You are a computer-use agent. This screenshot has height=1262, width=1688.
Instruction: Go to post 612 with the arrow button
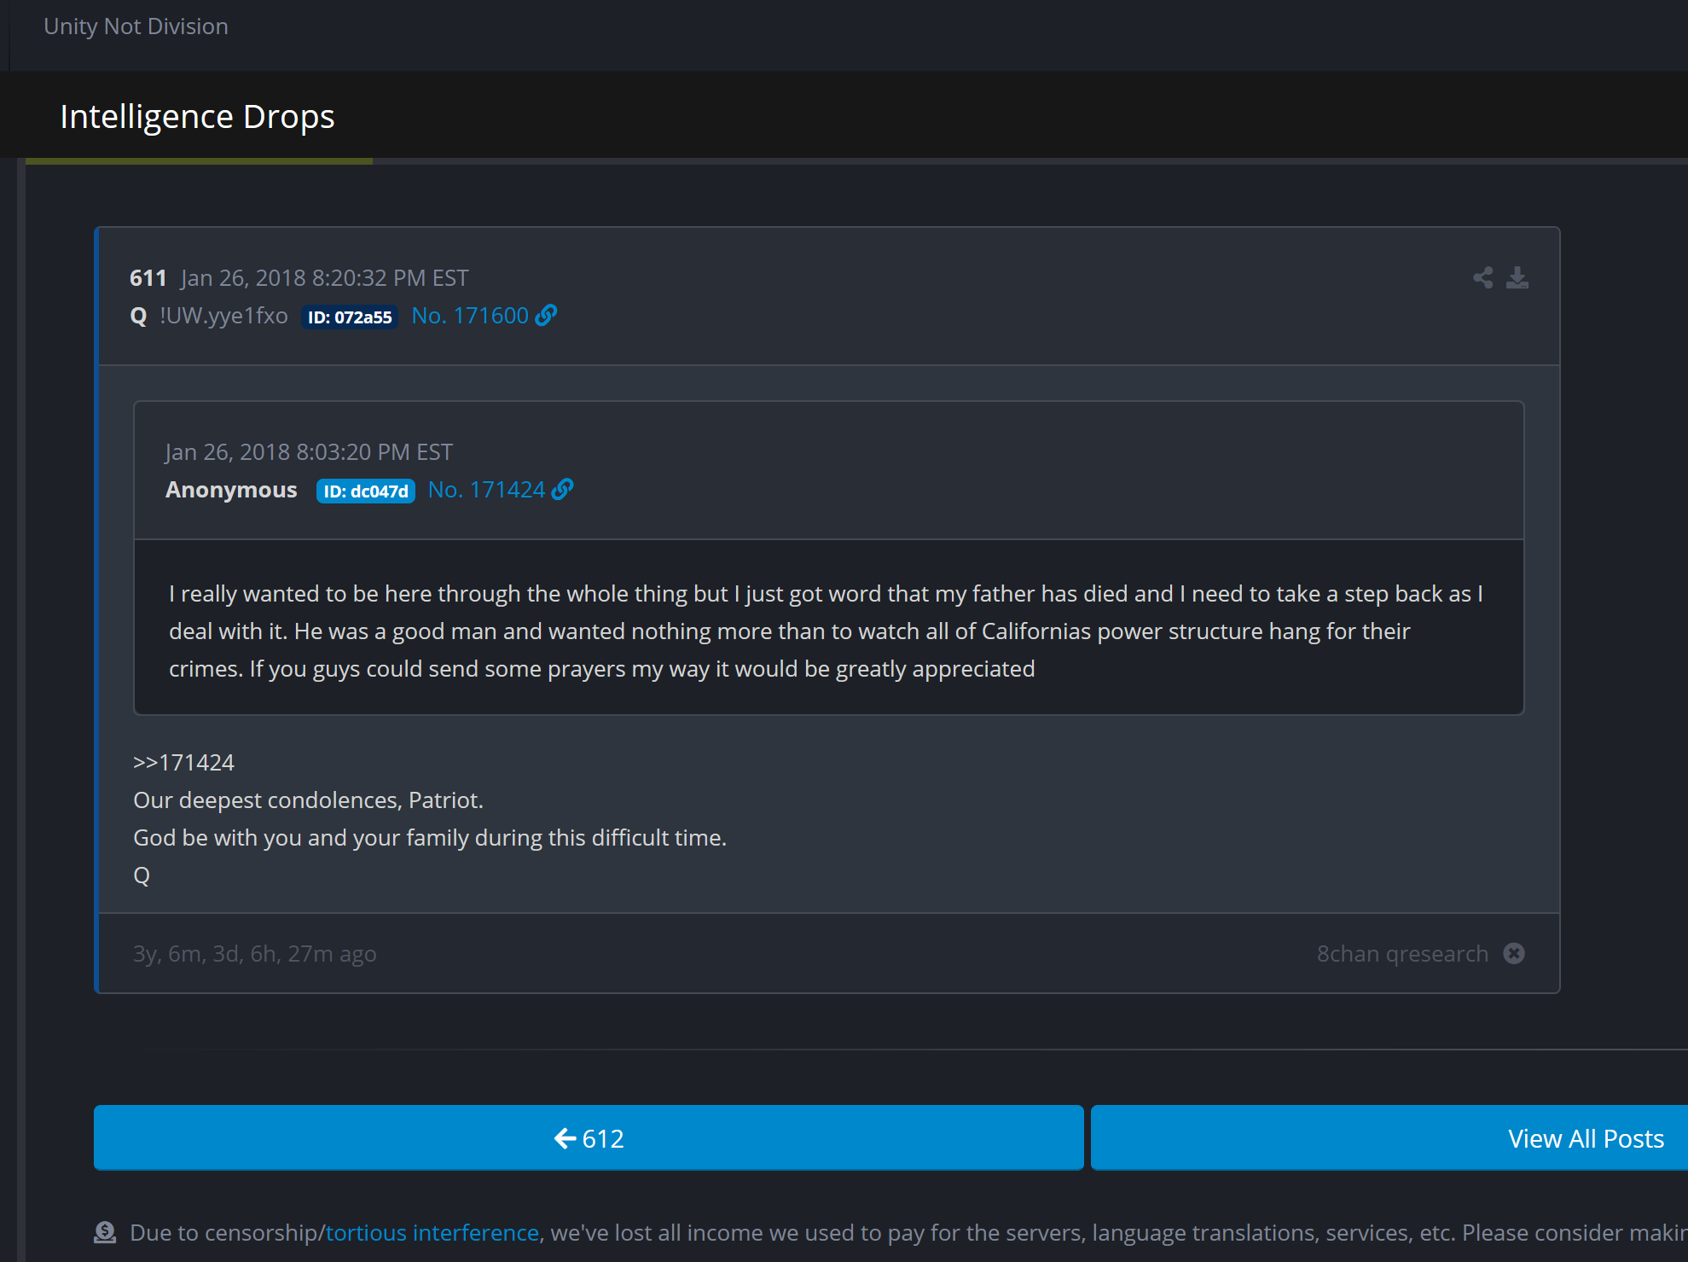[589, 1137]
